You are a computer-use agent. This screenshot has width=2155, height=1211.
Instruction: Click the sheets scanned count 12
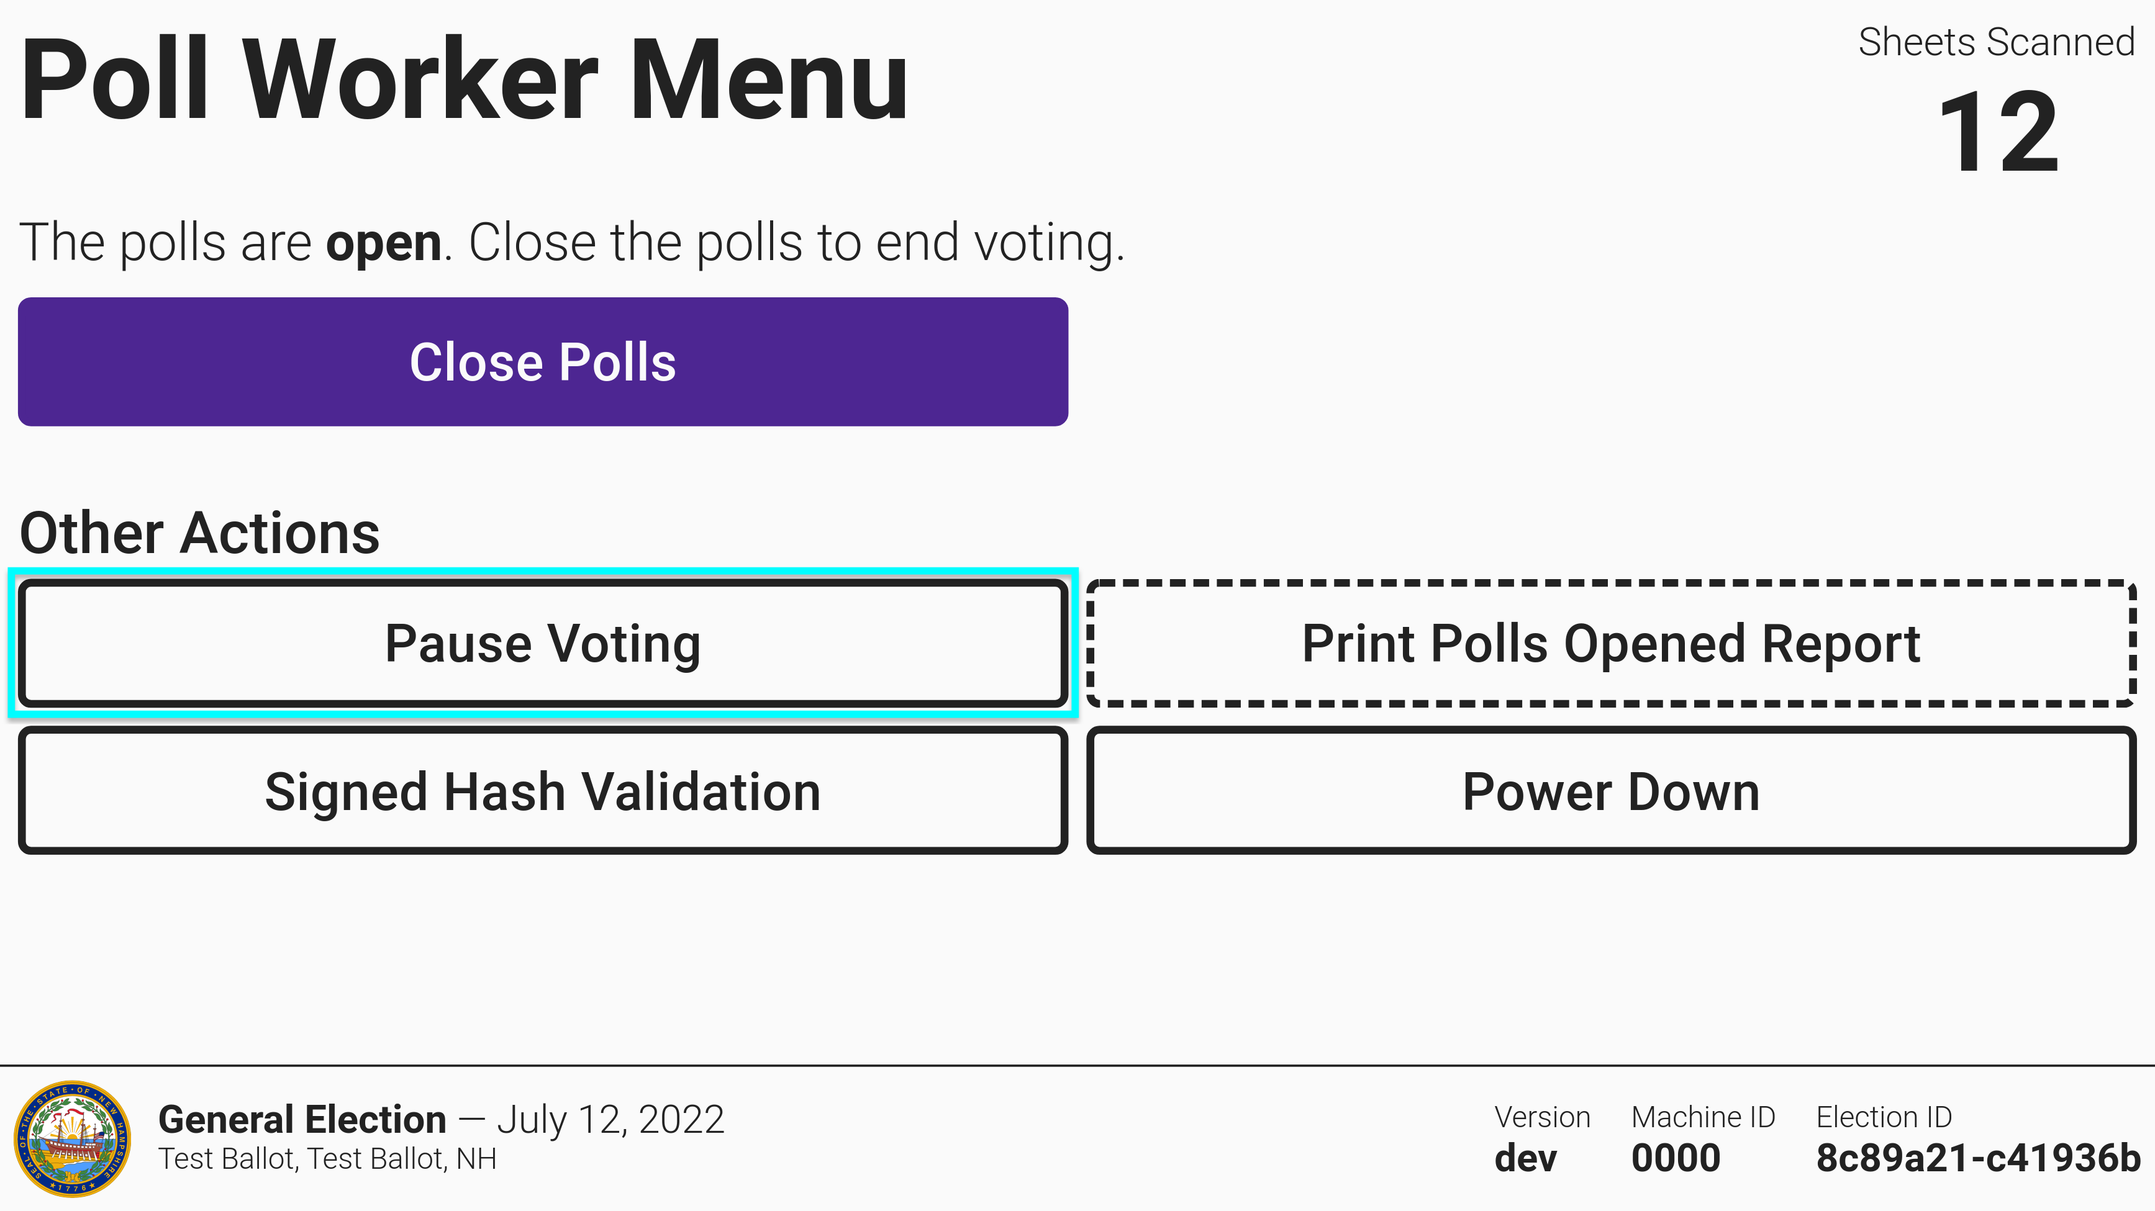click(x=1998, y=132)
